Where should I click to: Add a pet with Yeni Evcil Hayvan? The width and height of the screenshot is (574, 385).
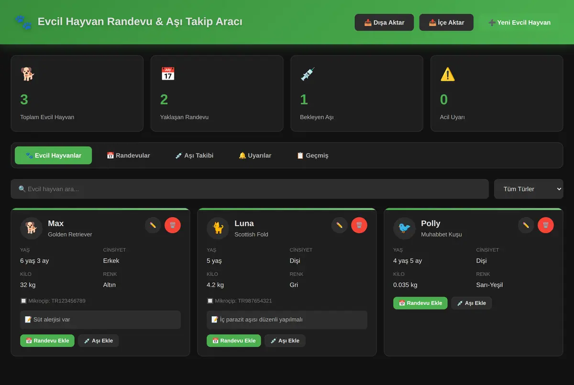pos(519,22)
